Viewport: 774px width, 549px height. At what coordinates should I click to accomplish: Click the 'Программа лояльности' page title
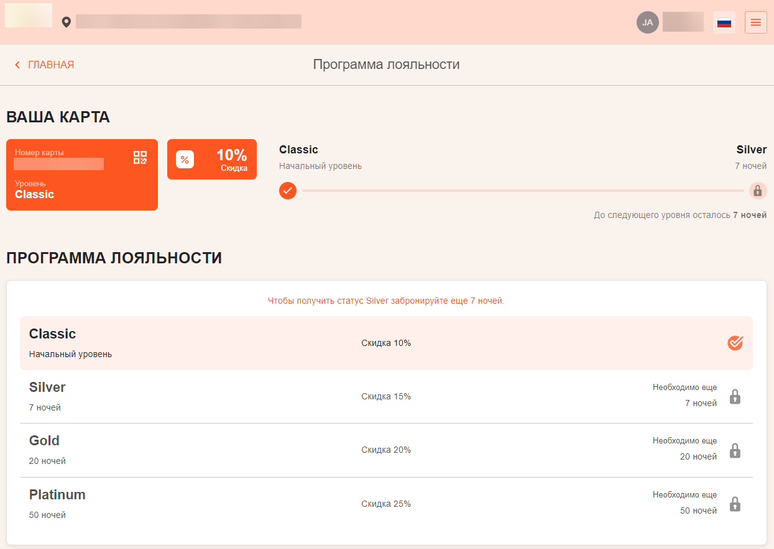pos(386,65)
